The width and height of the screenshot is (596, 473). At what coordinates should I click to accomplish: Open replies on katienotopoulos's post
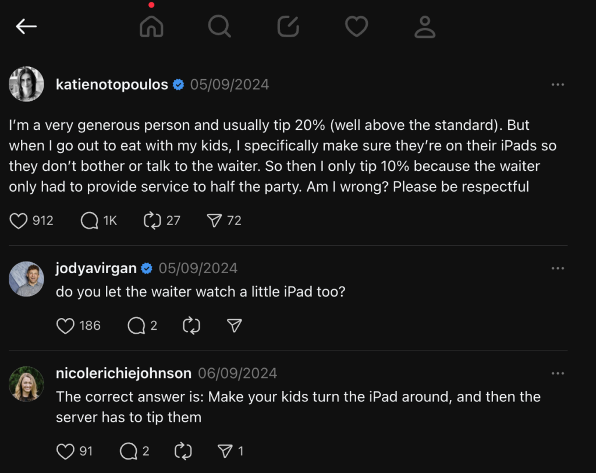90,220
